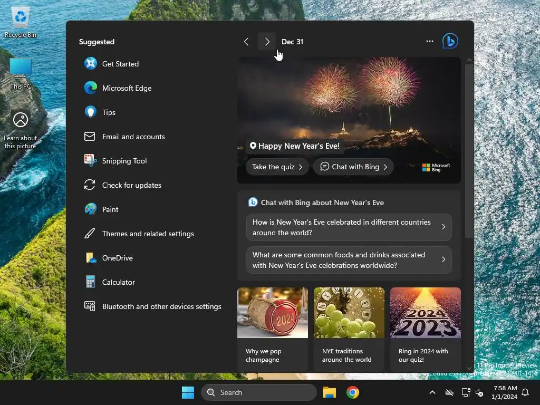Open the network display tray icon
This screenshot has width=540, height=405.
click(x=466, y=392)
